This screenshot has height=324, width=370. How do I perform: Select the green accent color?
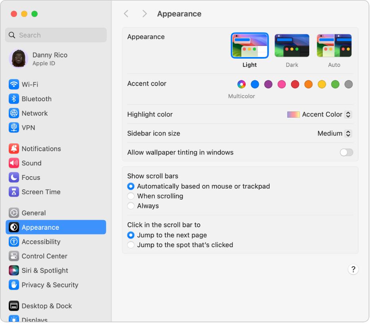(335, 84)
